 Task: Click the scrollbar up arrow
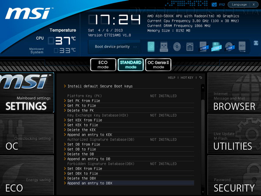203,87
